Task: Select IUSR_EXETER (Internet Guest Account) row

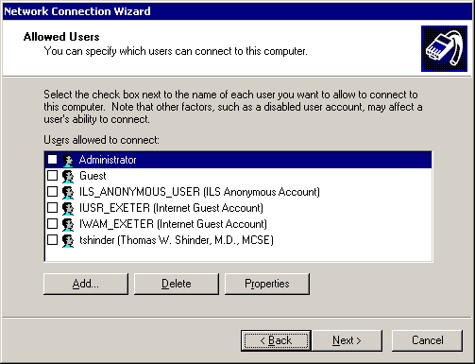Action: pos(171,208)
